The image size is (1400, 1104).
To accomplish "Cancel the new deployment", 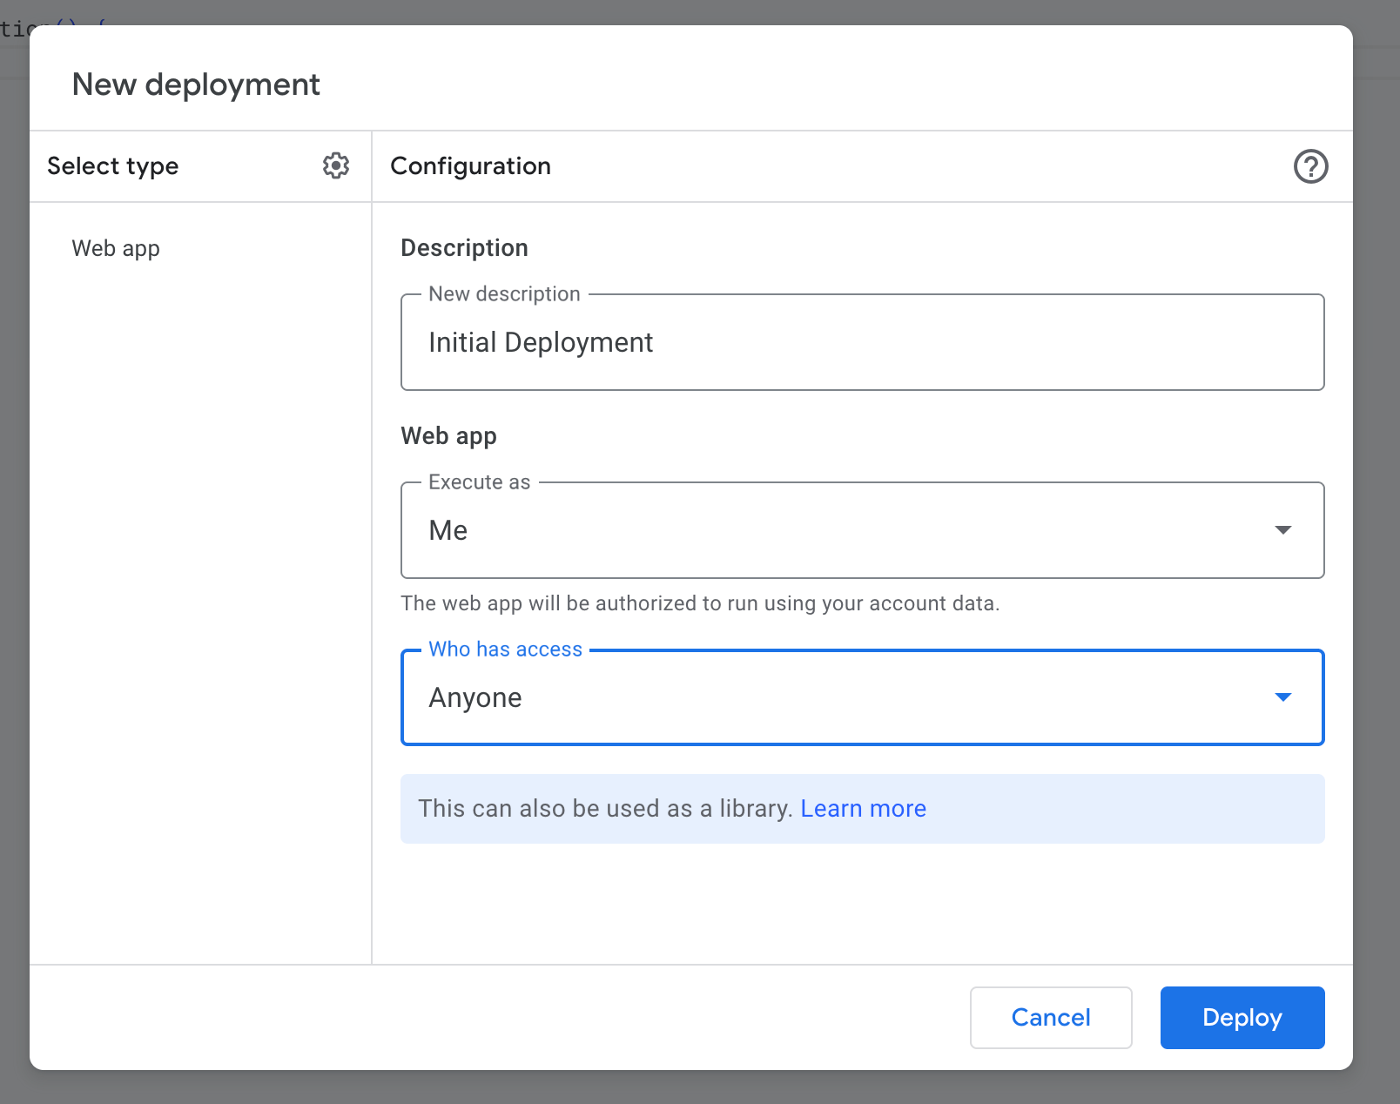I will point(1051,1017).
